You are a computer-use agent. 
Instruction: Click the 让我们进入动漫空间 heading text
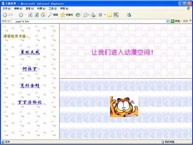point(123,52)
